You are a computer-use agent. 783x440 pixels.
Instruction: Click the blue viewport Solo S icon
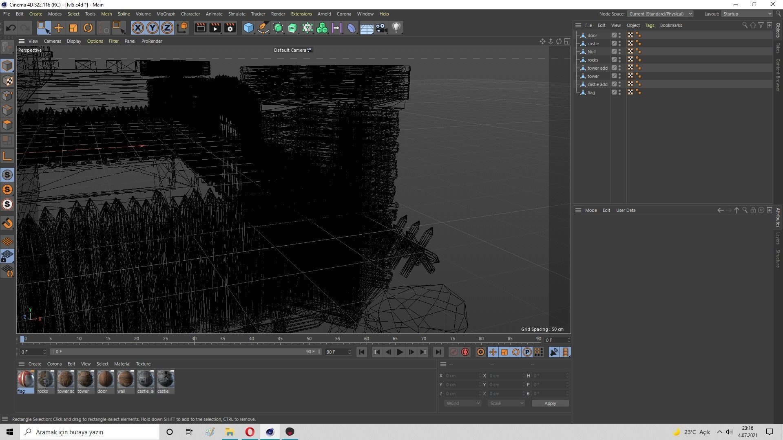(x=7, y=175)
